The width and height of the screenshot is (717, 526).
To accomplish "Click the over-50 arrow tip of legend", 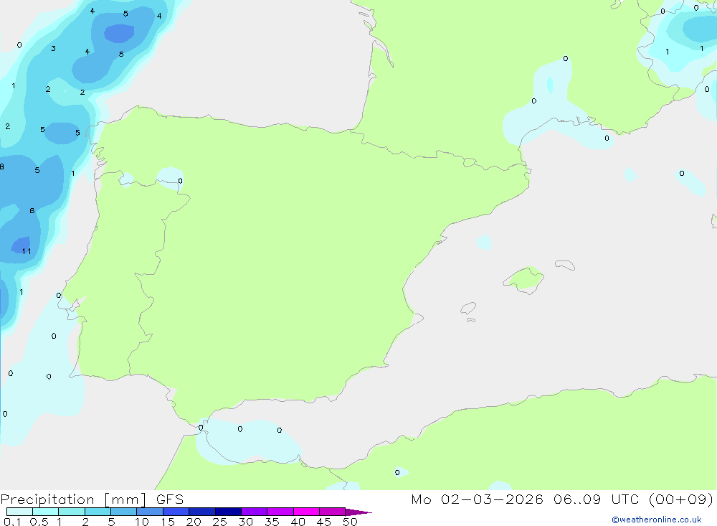I will 358,512.
